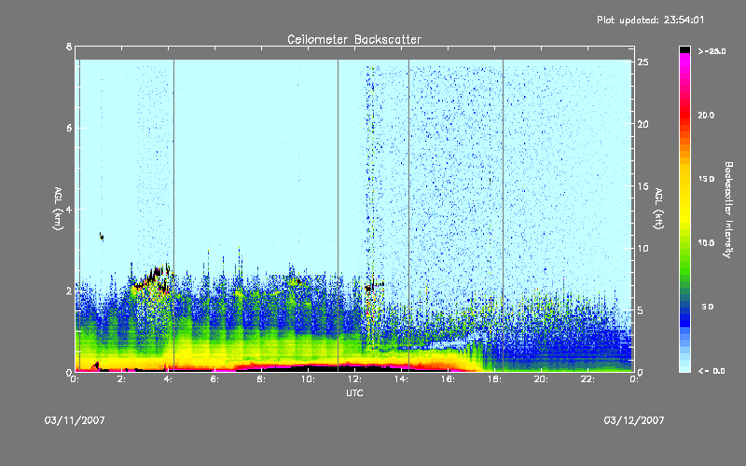Click the black top of the colorbar
The image size is (746, 466).
[x=684, y=49]
